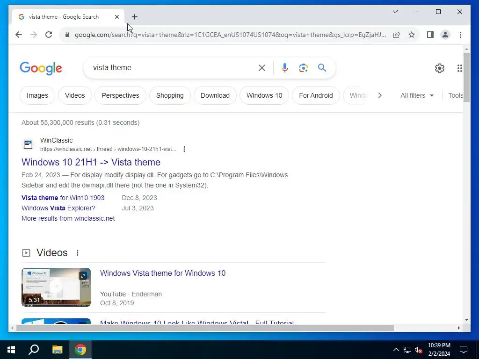Image resolution: width=479 pixels, height=359 pixels.
Task: Open 'Windows Vista Explorer?' link
Action: point(58,208)
